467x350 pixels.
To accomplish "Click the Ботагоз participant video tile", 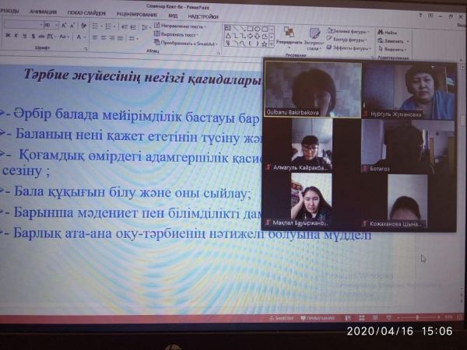I will (x=408, y=146).
